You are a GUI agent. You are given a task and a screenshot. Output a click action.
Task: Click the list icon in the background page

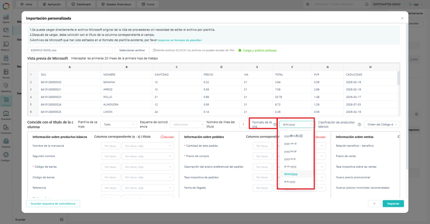(416, 114)
